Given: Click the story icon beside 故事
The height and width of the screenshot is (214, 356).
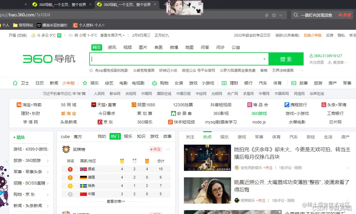Looking at the screenshot, I should click(294, 83).
